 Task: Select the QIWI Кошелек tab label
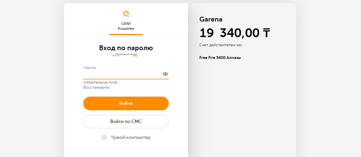pos(126,26)
